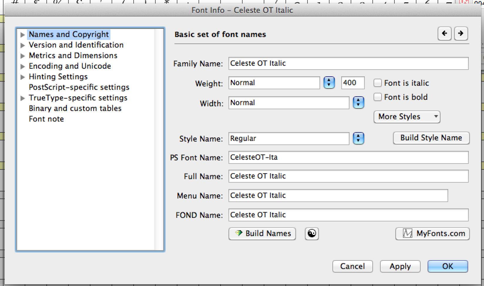
Task: Enable the Font is italic checkbox
Action: tap(378, 83)
